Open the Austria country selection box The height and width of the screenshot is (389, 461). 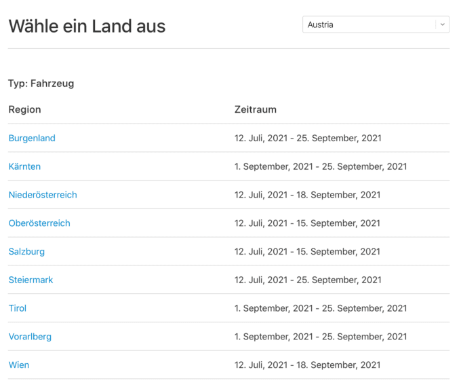(369, 24)
